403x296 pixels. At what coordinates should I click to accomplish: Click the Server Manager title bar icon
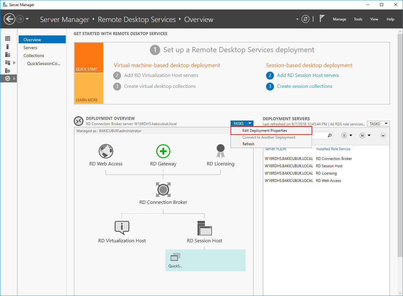click(x=5, y=5)
